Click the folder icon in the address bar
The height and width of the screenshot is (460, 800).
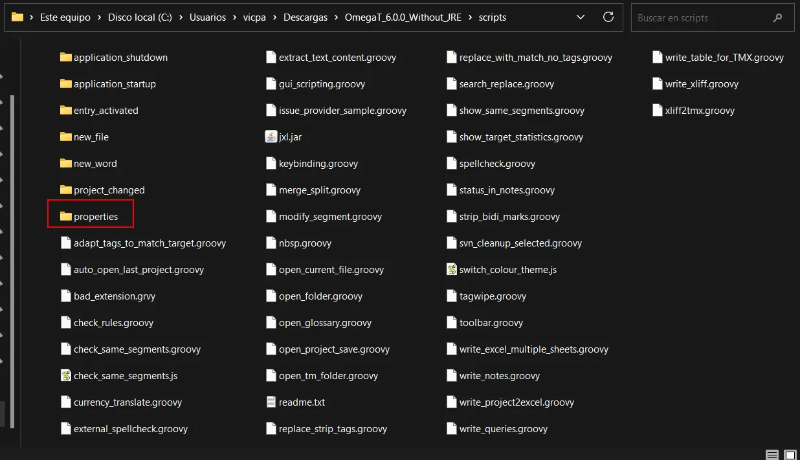(x=17, y=17)
